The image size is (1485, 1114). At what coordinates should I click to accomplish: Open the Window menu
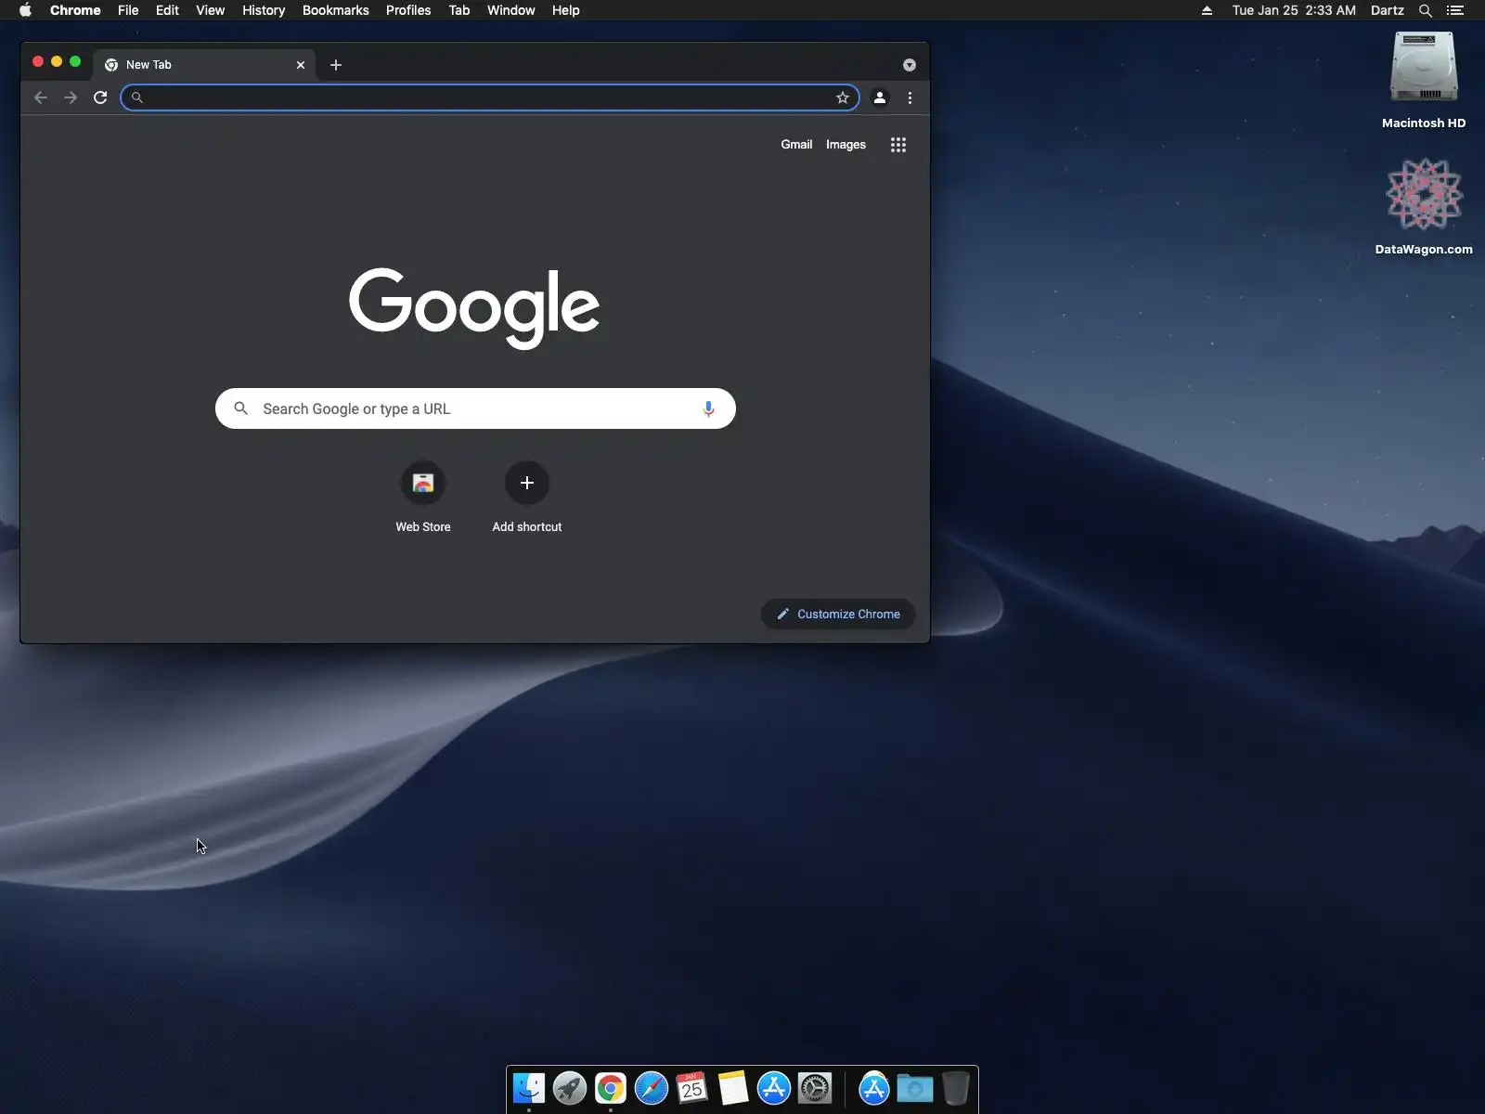(x=511, y=10)
